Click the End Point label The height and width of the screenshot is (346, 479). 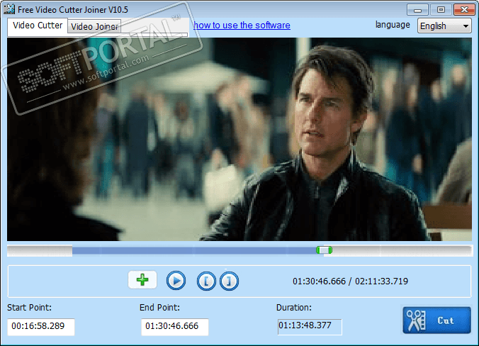point(159,308)
